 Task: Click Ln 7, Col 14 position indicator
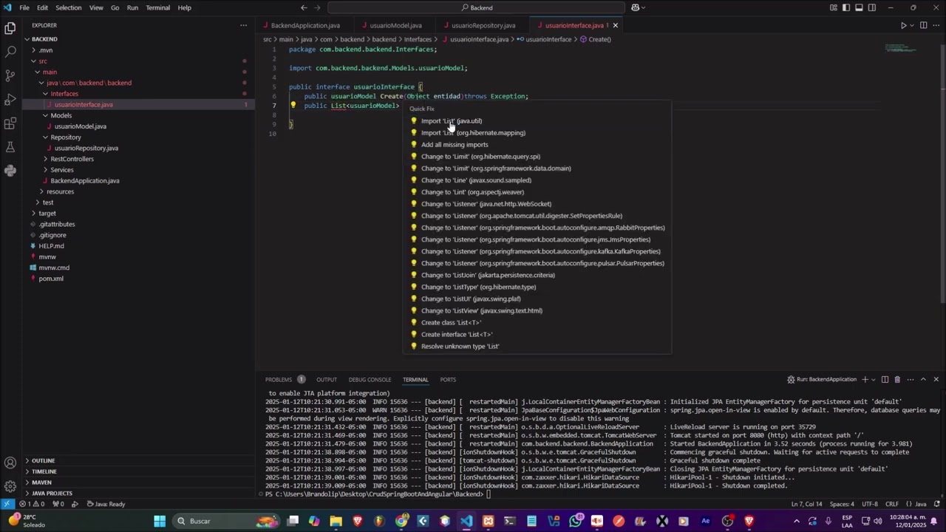tap(806, 504)
